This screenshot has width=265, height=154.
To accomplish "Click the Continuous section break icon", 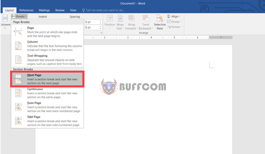I will click(x=18, y=93).
